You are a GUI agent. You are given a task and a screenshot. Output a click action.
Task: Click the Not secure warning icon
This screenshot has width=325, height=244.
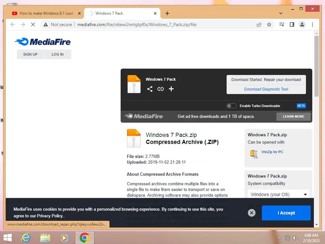pyautogui.click(x=46, y=24)
